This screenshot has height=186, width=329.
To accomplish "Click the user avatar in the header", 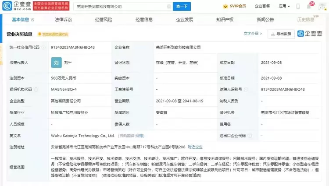I will click(322, 7).
